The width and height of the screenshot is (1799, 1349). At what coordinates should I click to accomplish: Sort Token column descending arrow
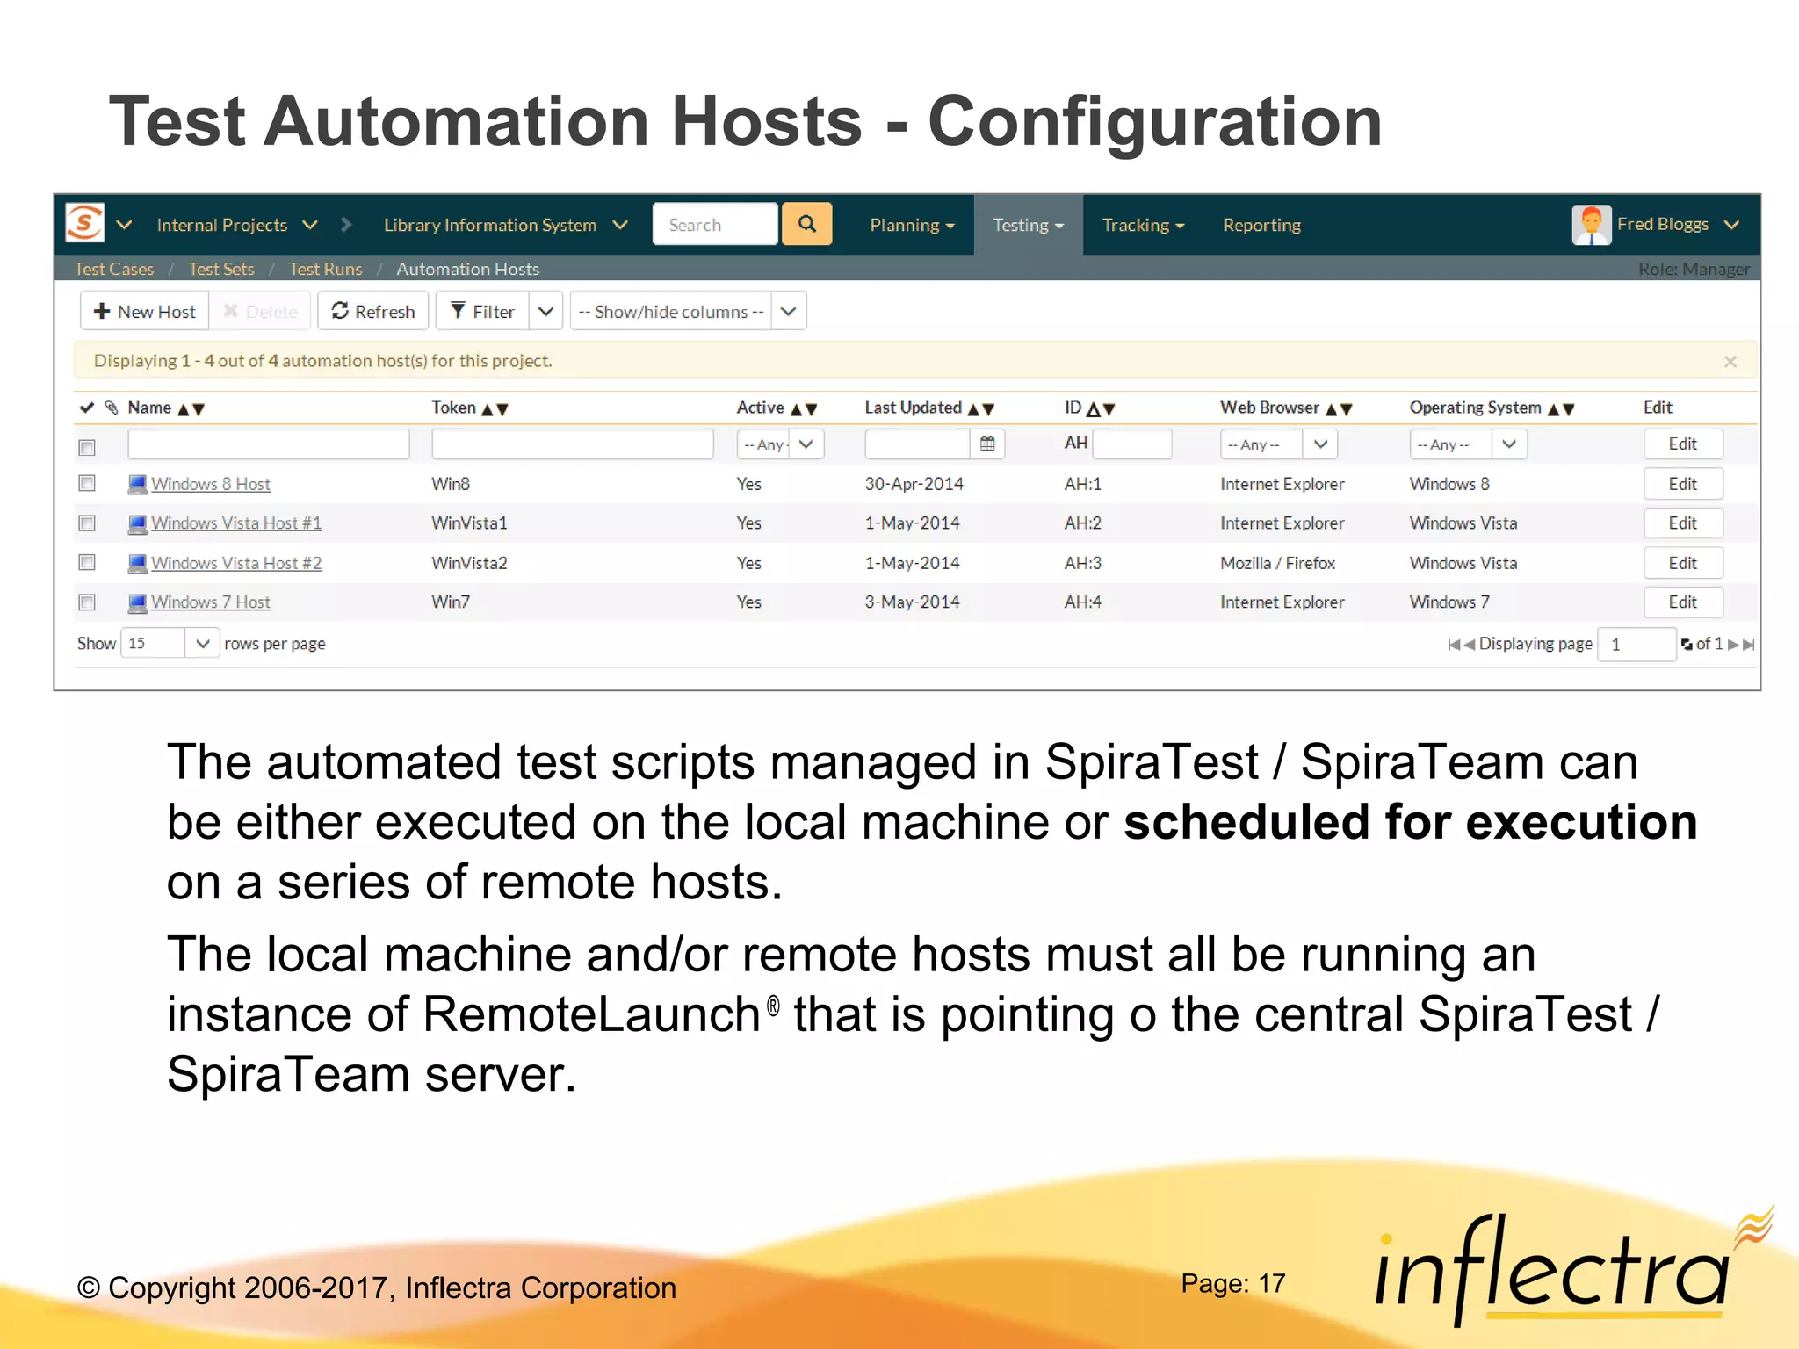[x=502, y=409]
